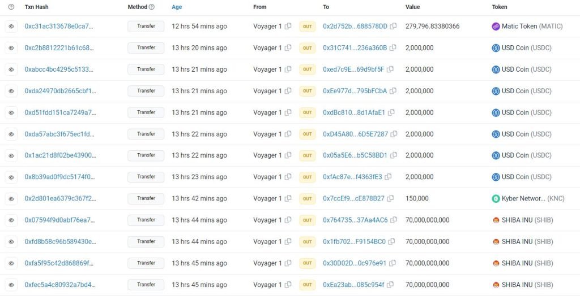
Task: Sort transactions by the Age column
Action: coord(177,7)
